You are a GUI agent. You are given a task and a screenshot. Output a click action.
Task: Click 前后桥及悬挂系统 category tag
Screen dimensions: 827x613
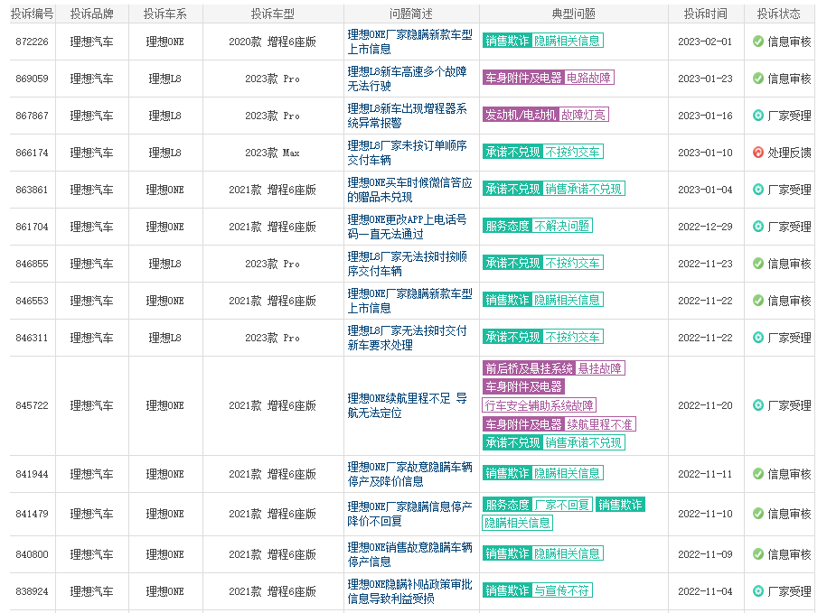[x=529, y=368]
